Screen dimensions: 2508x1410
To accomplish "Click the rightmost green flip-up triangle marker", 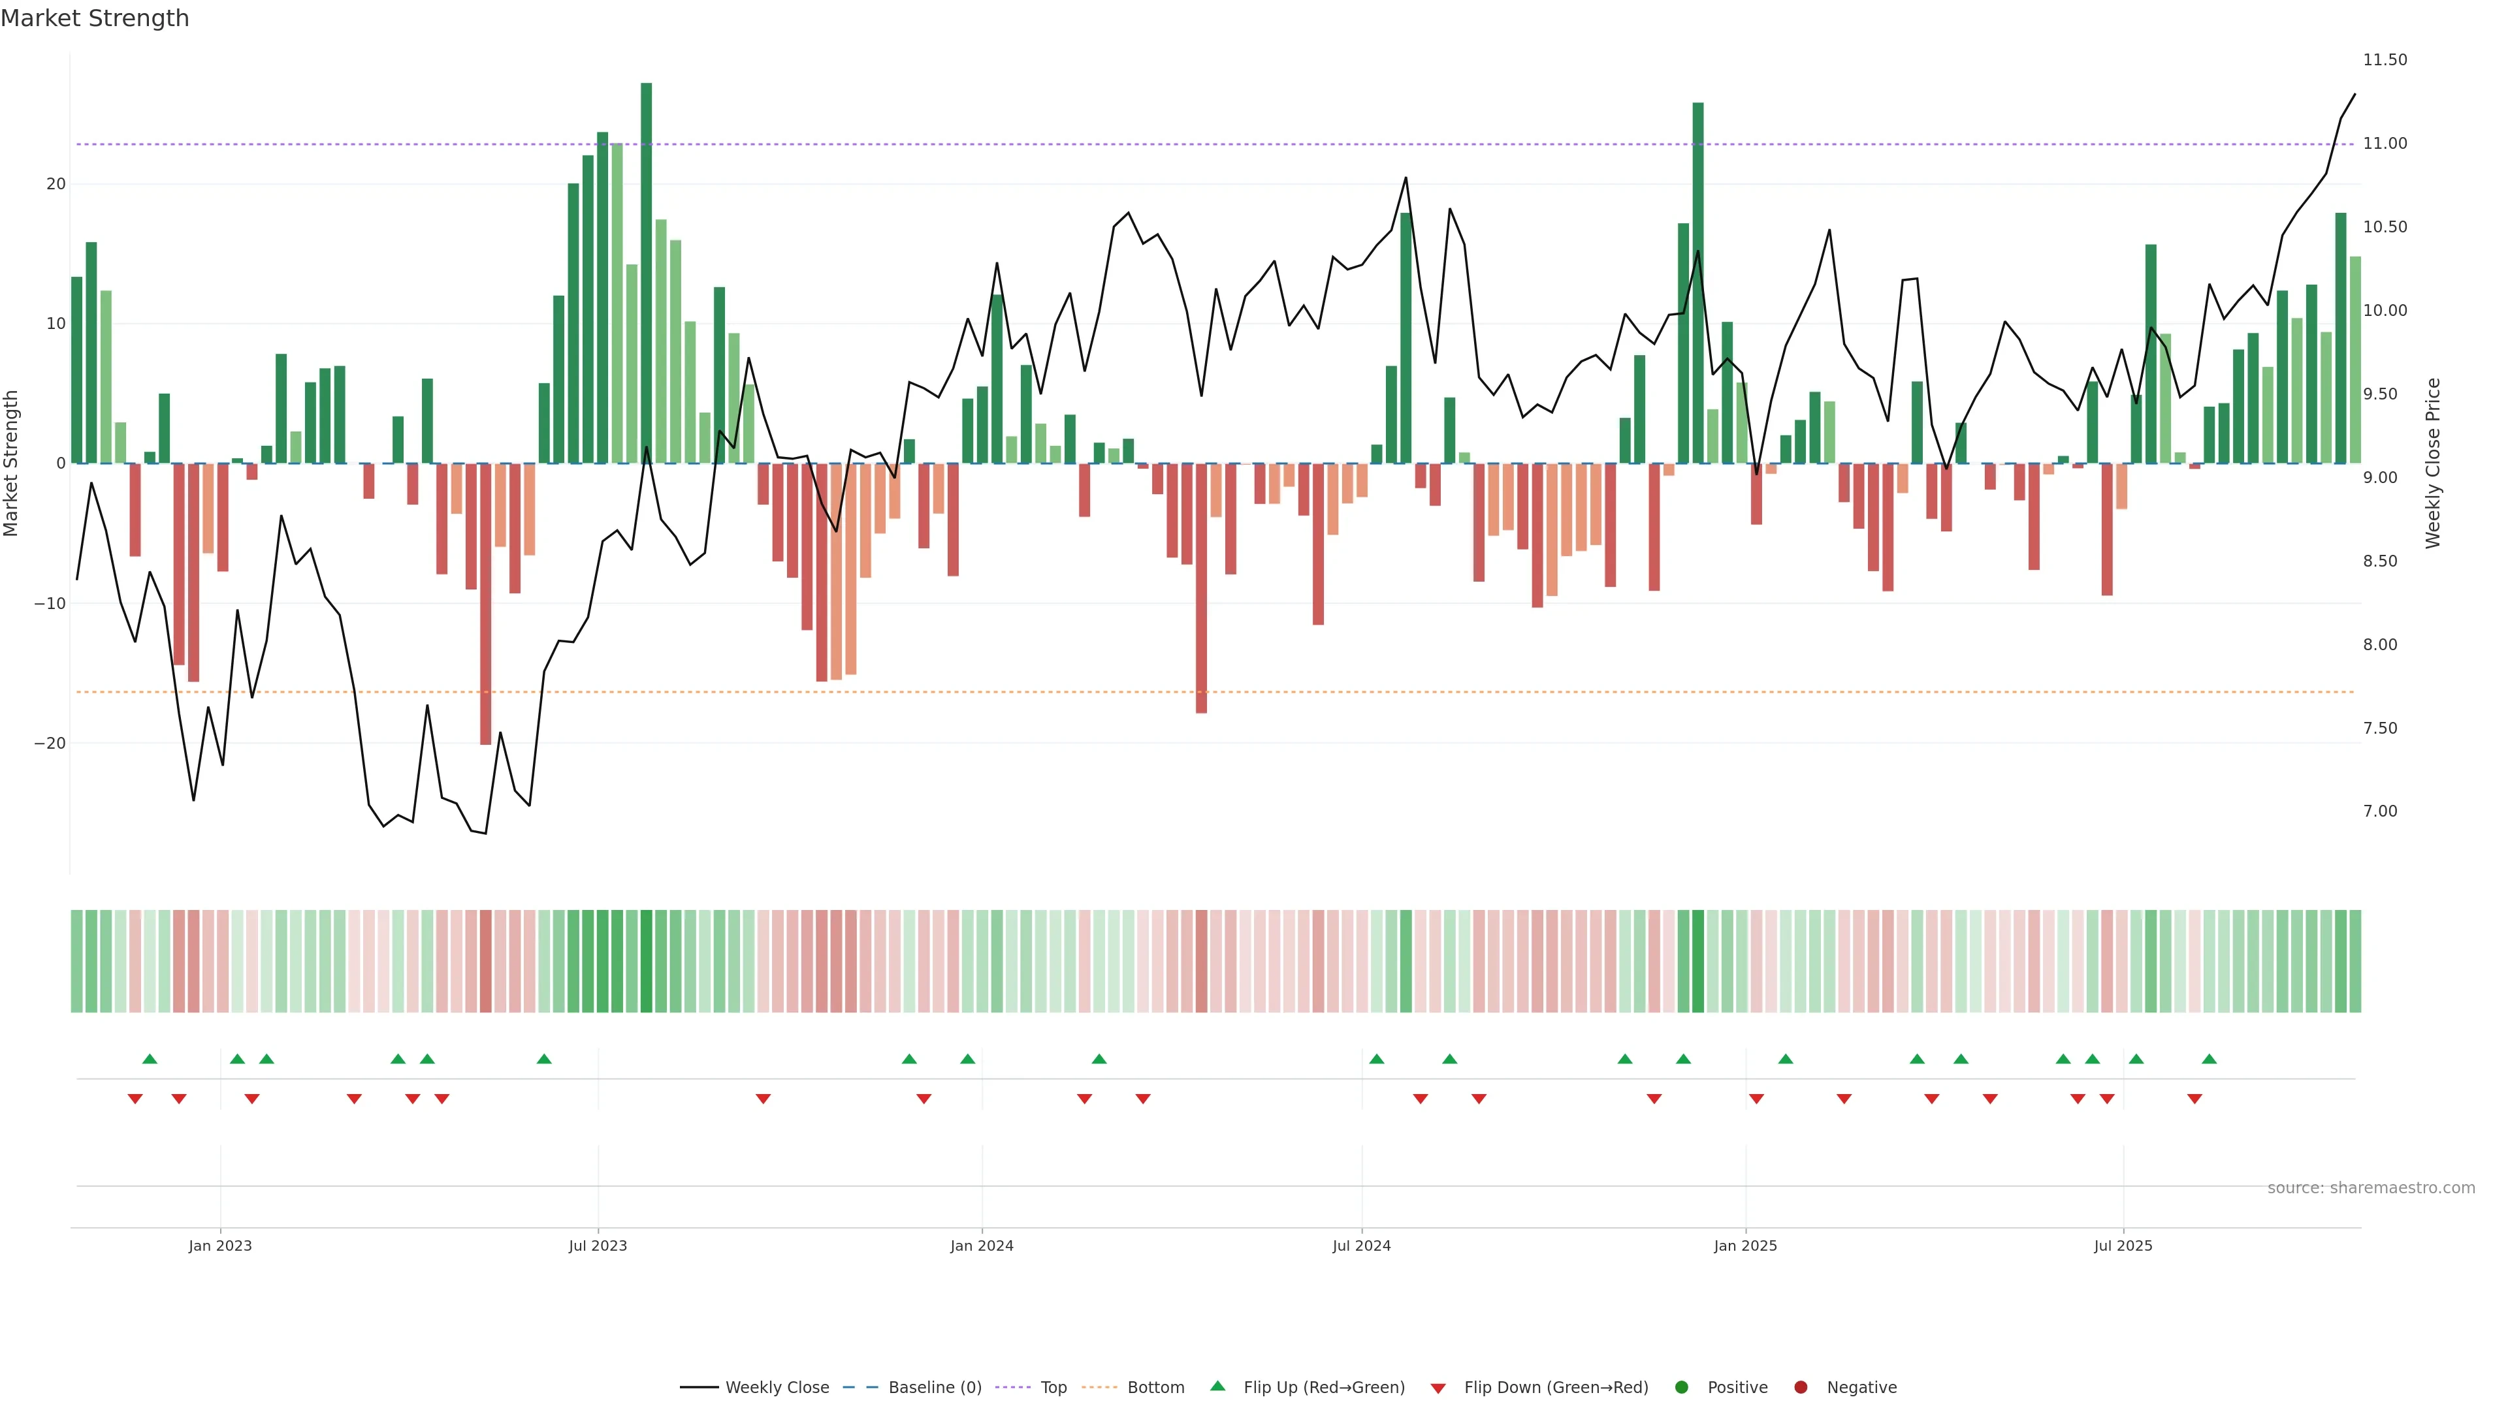I will (x=2209, y=1059).
